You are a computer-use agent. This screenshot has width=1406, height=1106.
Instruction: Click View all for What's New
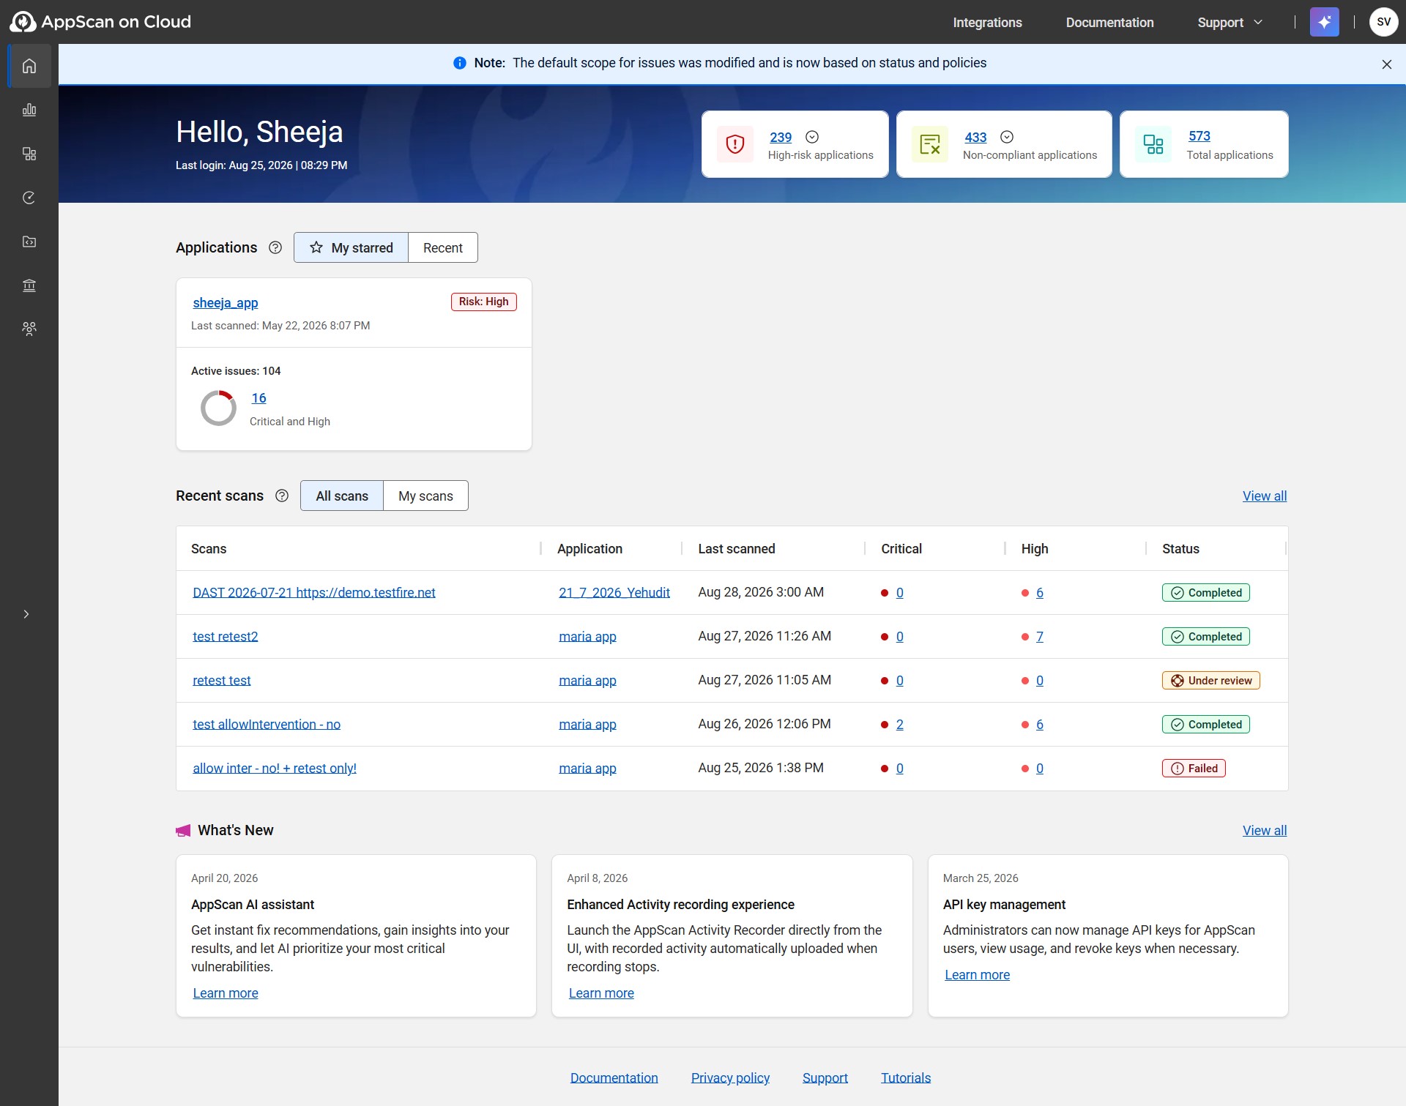pyautogui.click(x=1264, y=831)
